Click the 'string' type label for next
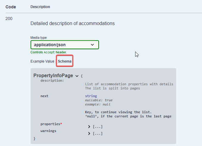 pos(91,96)
